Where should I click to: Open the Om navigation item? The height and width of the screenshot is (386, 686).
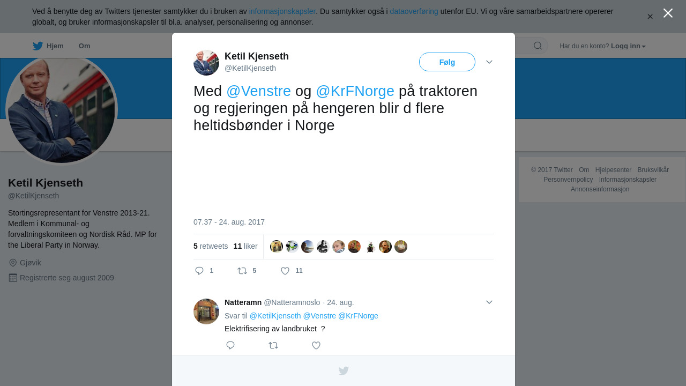tap(84, 46)
